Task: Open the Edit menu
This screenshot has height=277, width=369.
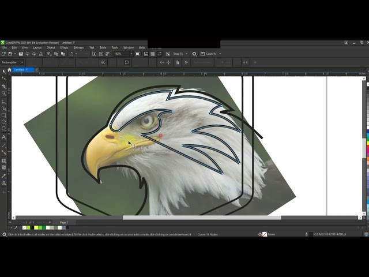Action: [x=14, y=47]
